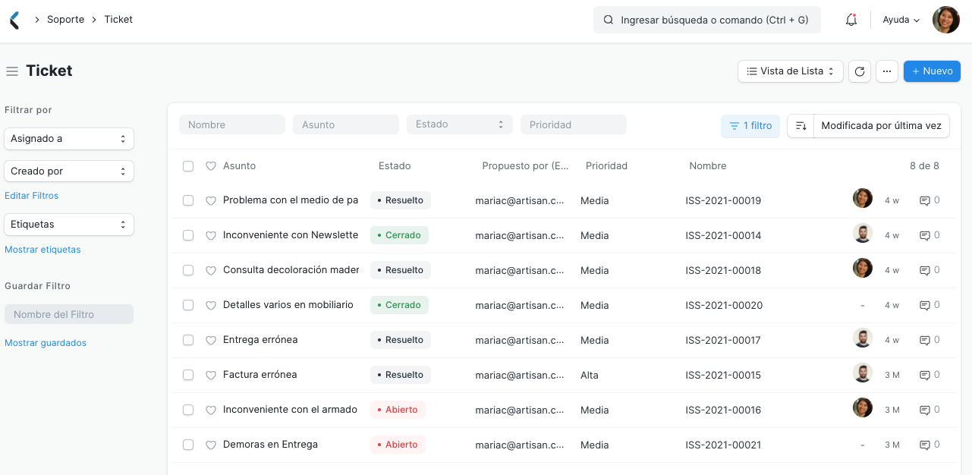Click the 'Editar Filtros' link
The height and width of the screenshot is (475, 972).
(x=32, y=196)
